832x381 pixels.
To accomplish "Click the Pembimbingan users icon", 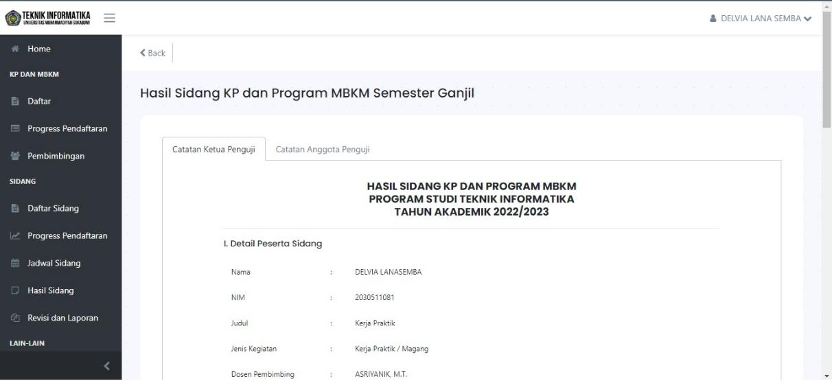I will [14, 156].
